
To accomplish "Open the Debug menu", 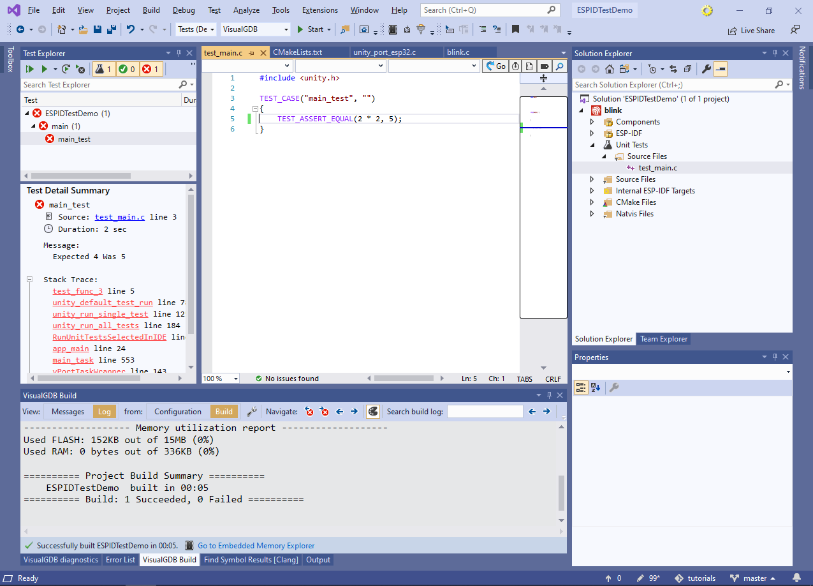I will (x=184, y=10).
